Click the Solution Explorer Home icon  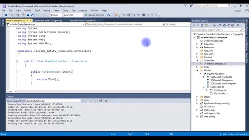click(202, 25)
